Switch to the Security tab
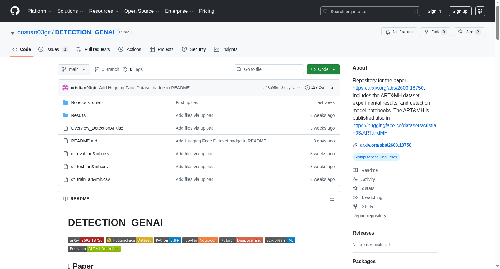 [194, 49]
